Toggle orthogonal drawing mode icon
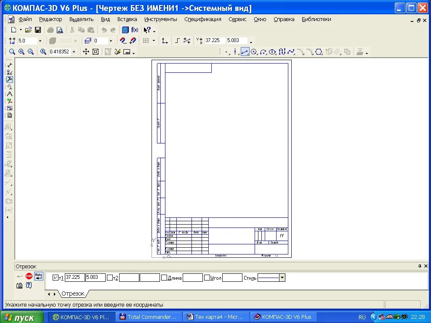This screenshot has width=431, height=323. tap(177, 41)
